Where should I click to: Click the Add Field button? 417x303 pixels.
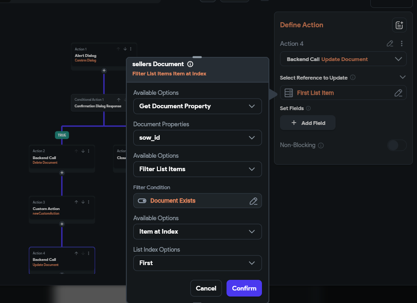click(308, 123)
